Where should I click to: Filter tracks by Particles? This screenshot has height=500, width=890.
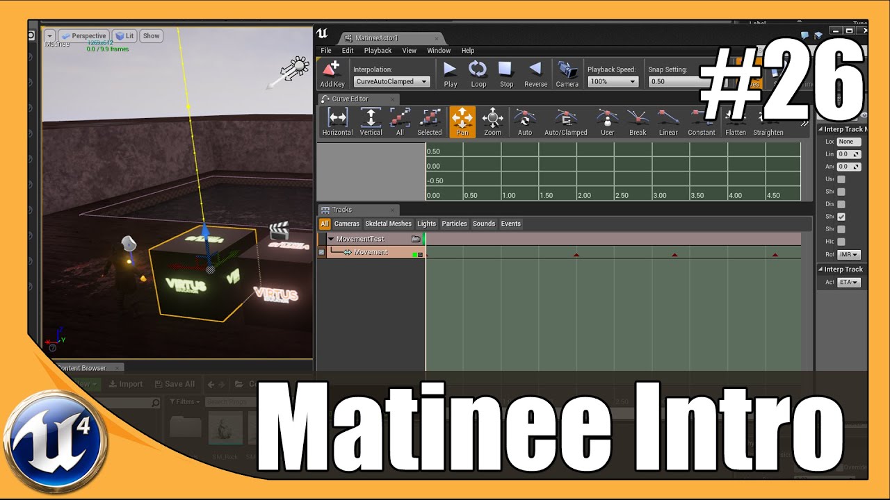[455, 224]
